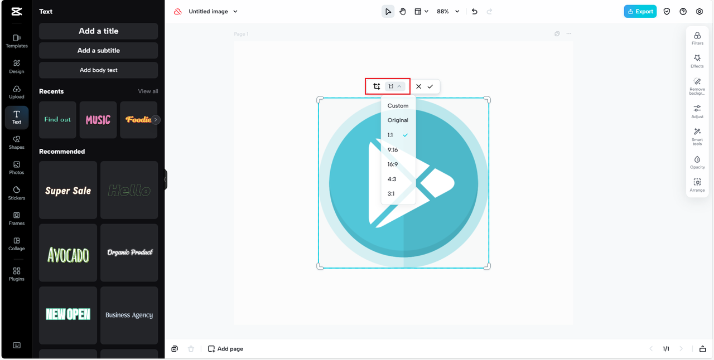714x360 pixels.
Task: Open the Untitled image name dropdown
Action: tap(213, 11)
